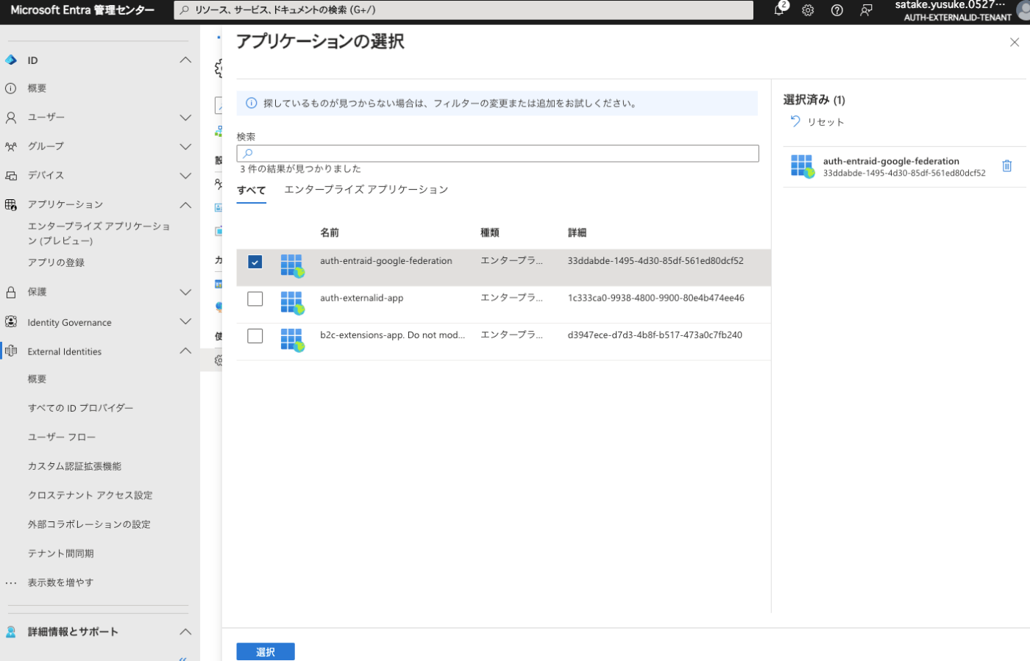Click the Identity Governance icon
The width and height of the screenshot is (1030, 661).
(x=11, y=322)
